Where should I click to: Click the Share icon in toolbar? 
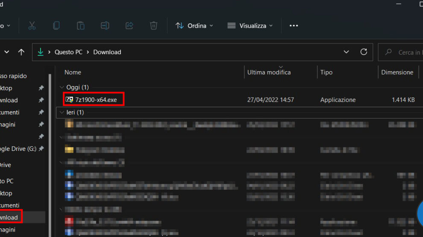[129, 26]
